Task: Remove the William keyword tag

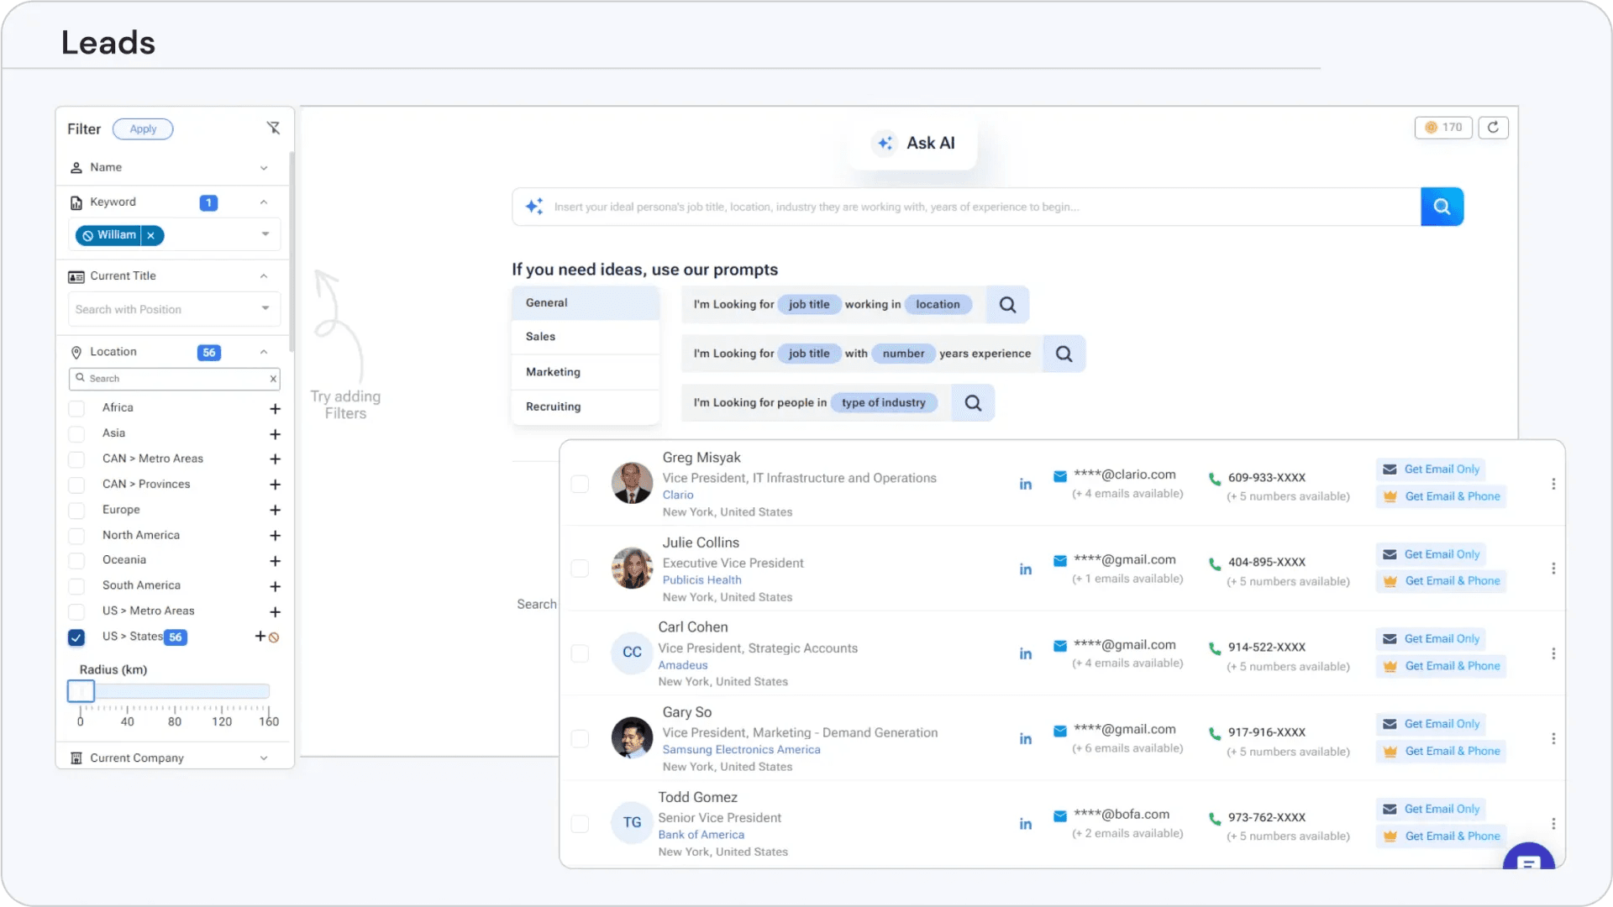Action: [x=151, y=236]
